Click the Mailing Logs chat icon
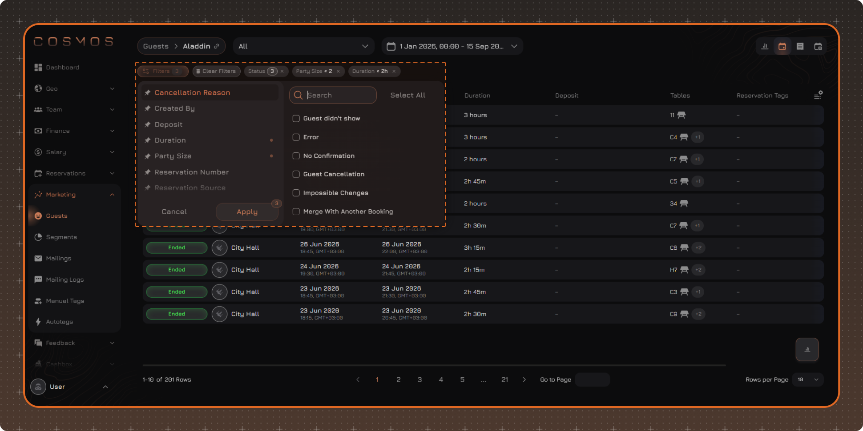The height and width of the screenshot is (431, 863). pyautogui.click(x=38, y=279)
